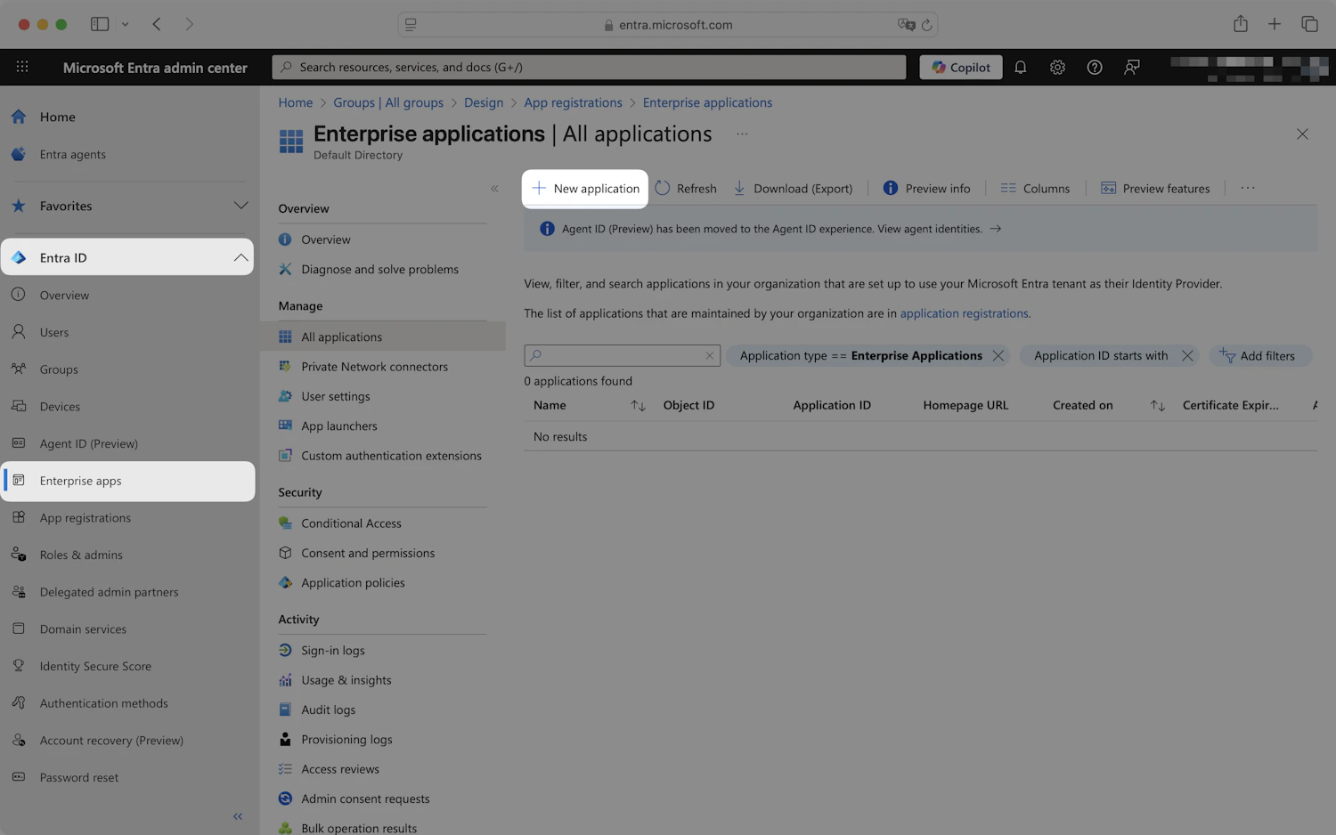Viewport: 1336px width, 835px height.
Task: Open Safari sidebar toggle
Action: 100,24
